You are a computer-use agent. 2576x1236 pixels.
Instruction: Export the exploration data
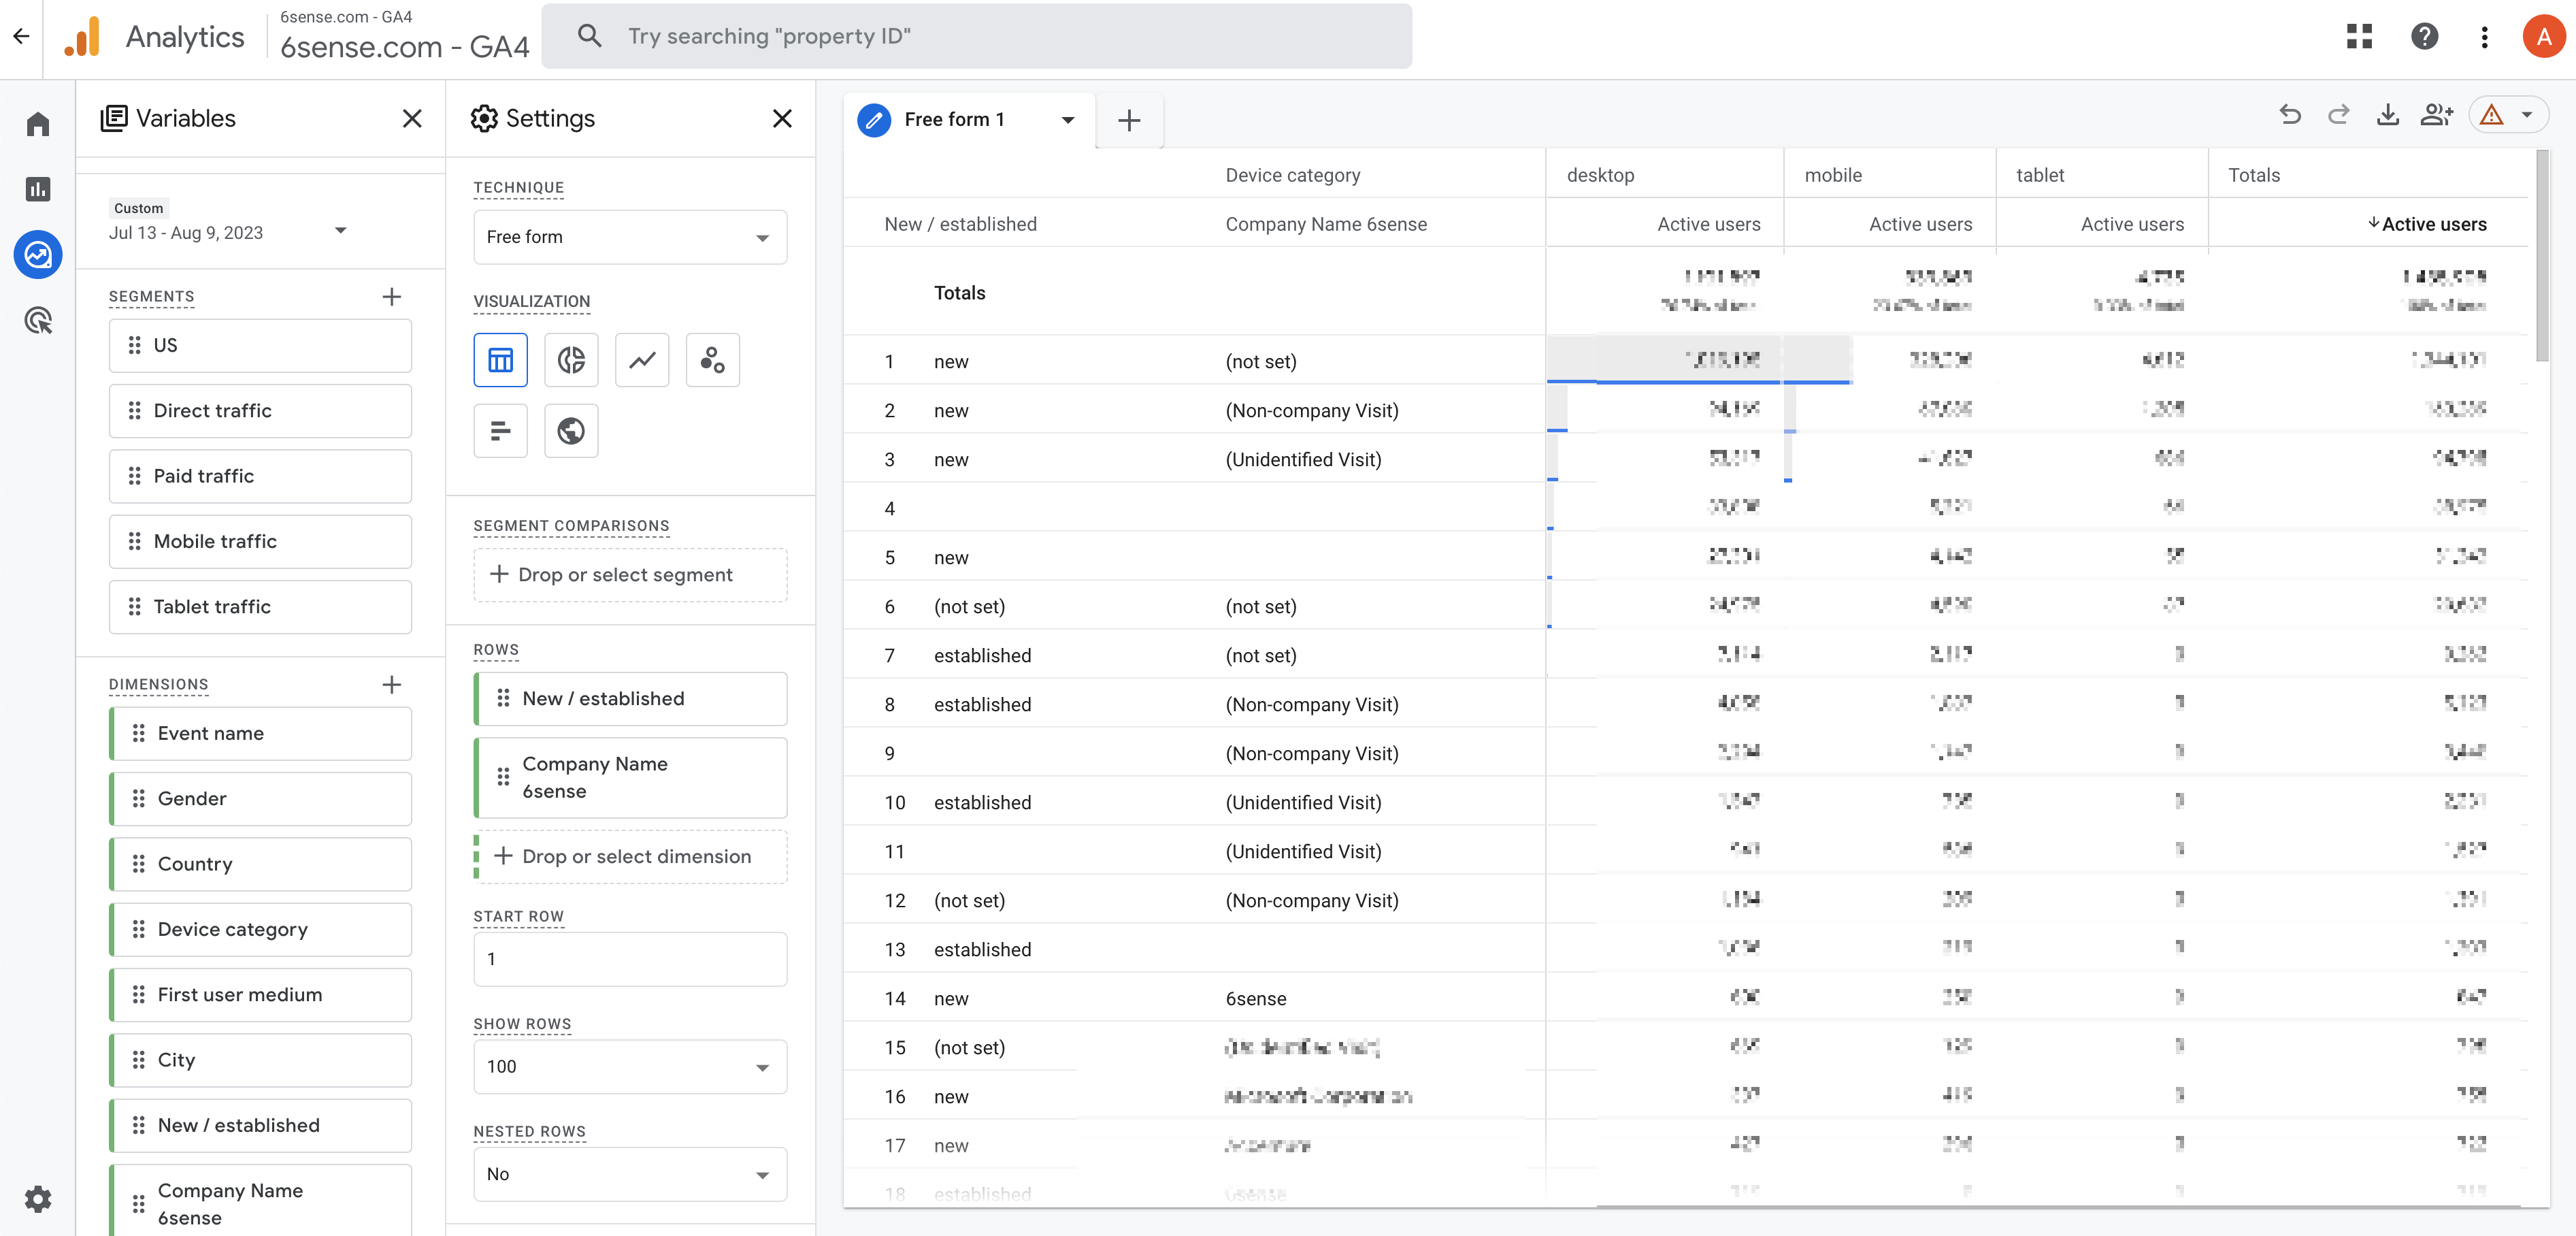point(2388,115)
